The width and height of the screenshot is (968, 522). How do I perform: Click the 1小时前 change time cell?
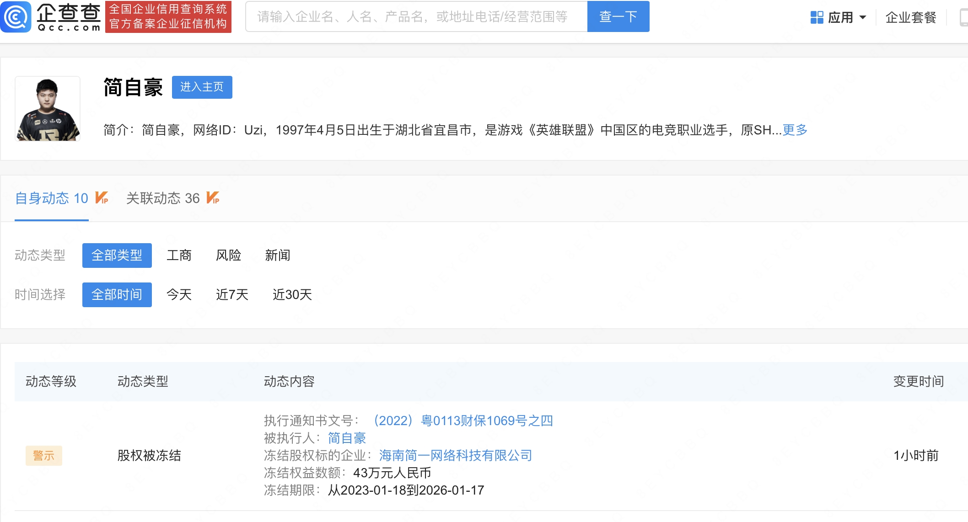click(x=916, y=455)
